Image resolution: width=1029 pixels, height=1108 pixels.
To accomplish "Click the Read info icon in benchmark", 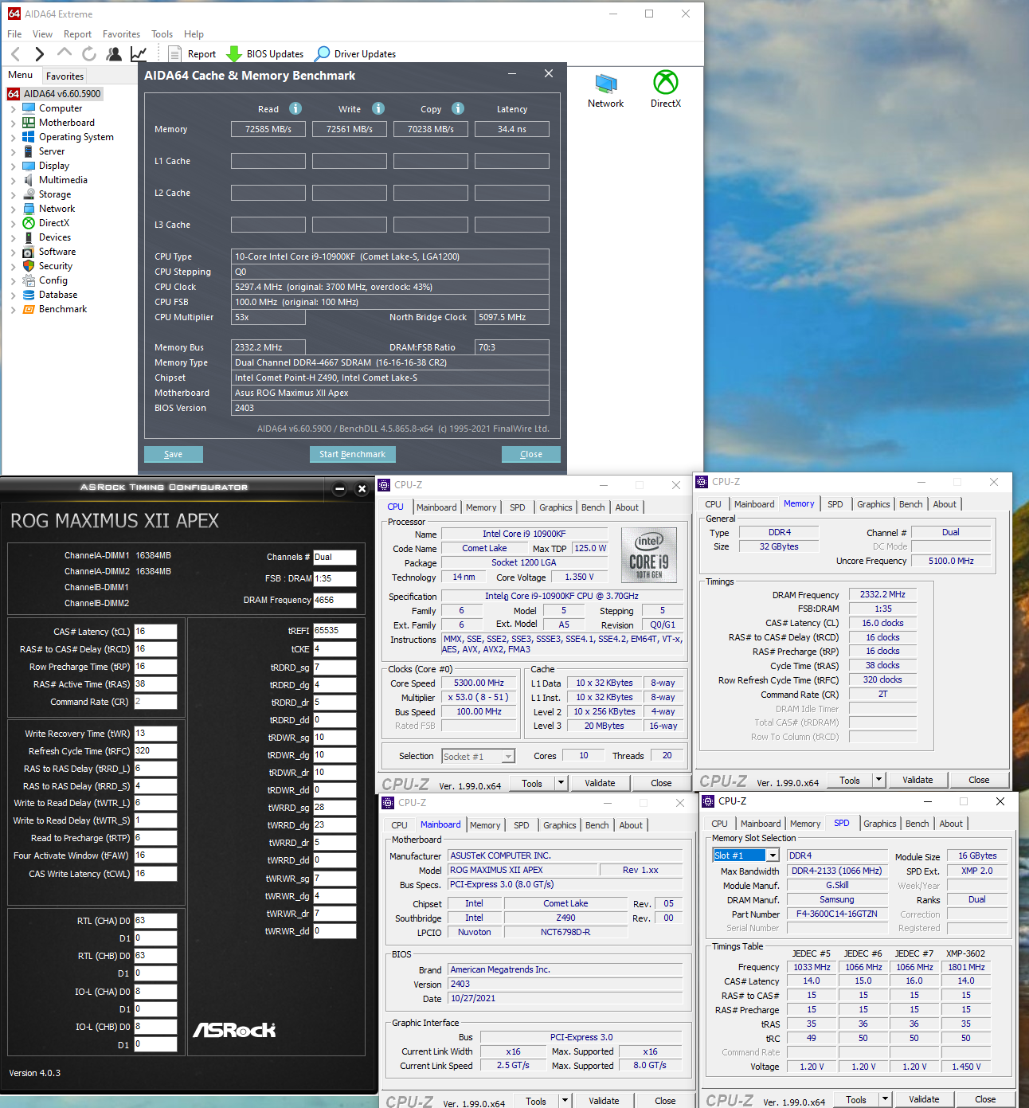I will click(x=295, y=108).
